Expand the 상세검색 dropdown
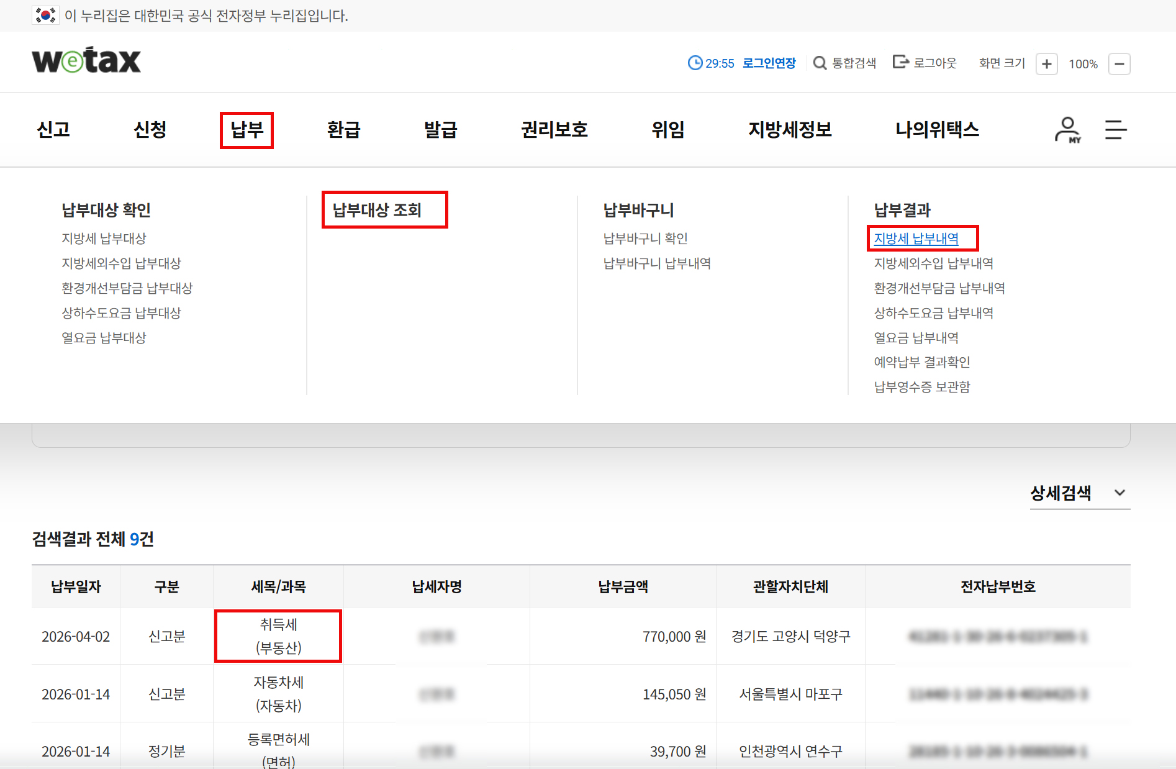1176x769 pixels. (1061, 493)
